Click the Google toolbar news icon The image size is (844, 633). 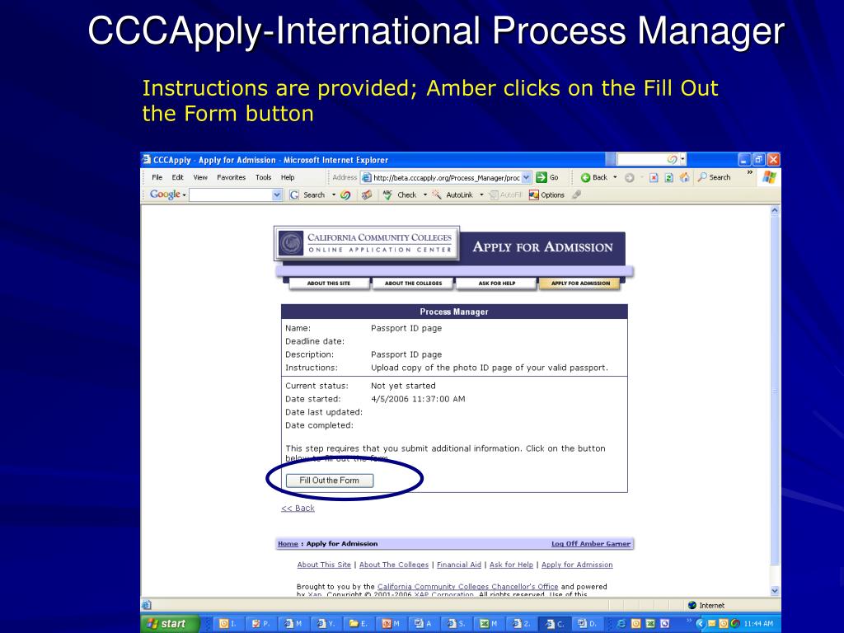point(367,195)
